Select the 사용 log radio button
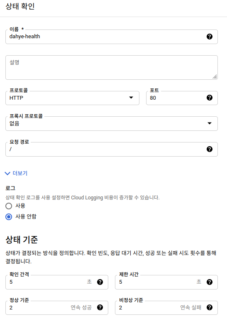The image size is (227, 319). point(9,206)
